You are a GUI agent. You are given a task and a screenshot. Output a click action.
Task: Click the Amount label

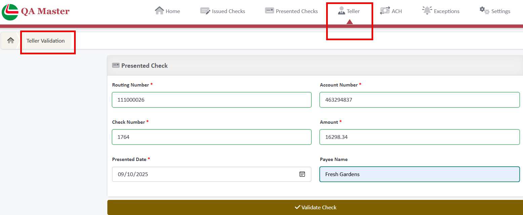pos(329,122)
